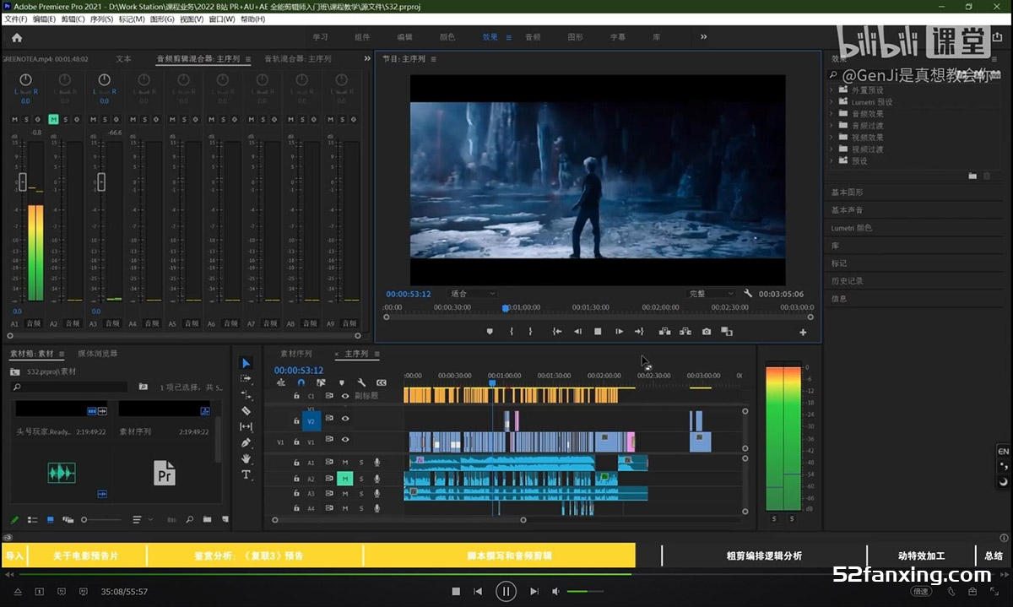Open Program Monitor settings wrench
Viewport: 1013px width, 607px height.
[x=748, y=294]
